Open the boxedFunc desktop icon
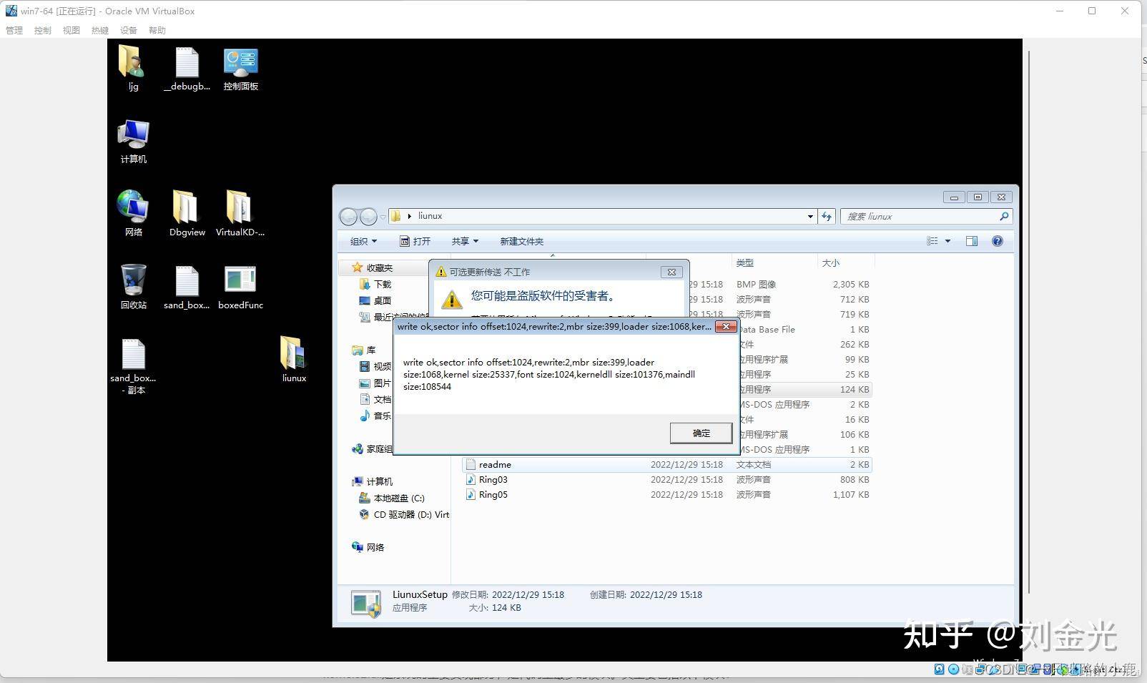 click(240, 287)
